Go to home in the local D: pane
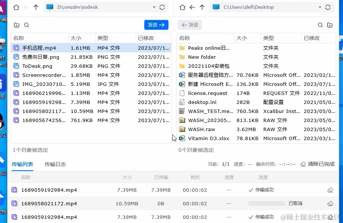The height and width of the screenshot is (223, 343). [x=16, y=7]
